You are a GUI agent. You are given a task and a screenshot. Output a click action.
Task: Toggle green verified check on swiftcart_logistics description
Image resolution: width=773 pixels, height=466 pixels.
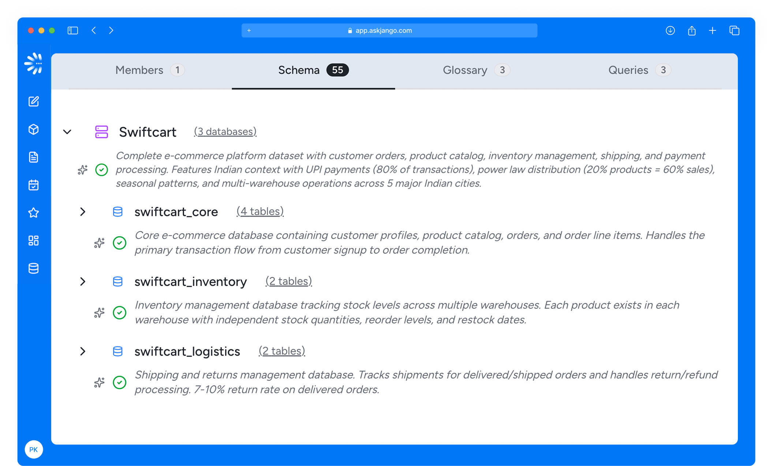pyautogui.click(x=120, y=383)
